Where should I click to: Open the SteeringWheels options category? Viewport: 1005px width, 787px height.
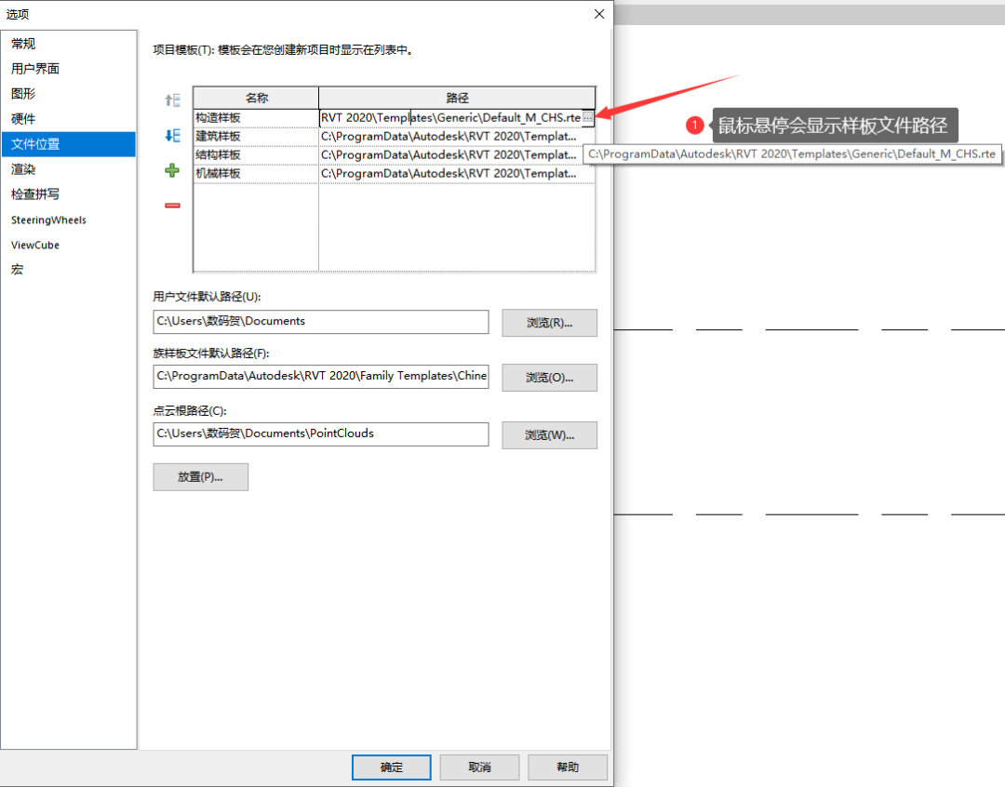[68, 220]
